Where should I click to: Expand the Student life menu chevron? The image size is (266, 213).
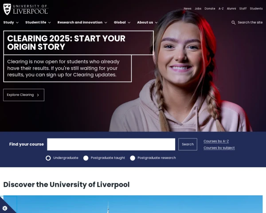[x=49, y=23]
